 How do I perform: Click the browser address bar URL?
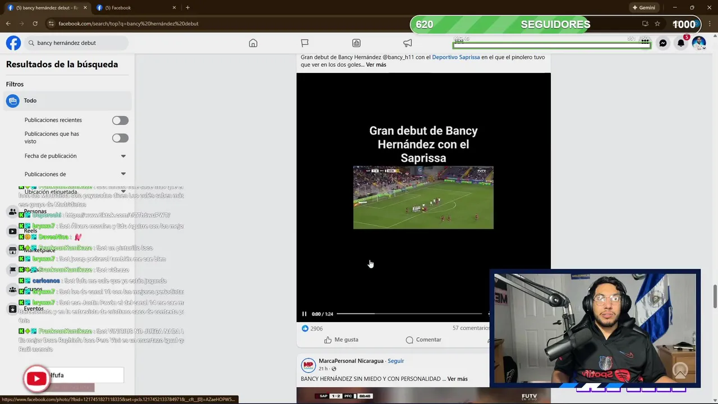[x=128, y=24]
